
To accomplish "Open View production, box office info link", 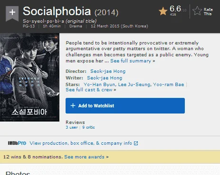I will [x=81, y=143].
